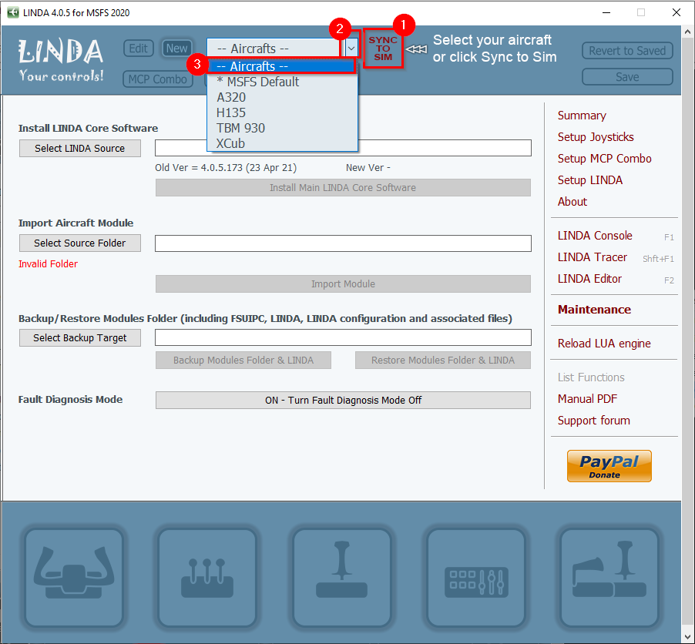Open the yoke controller icon
The width and height of the screenshot is (695, 644).
tap(74, 577)
